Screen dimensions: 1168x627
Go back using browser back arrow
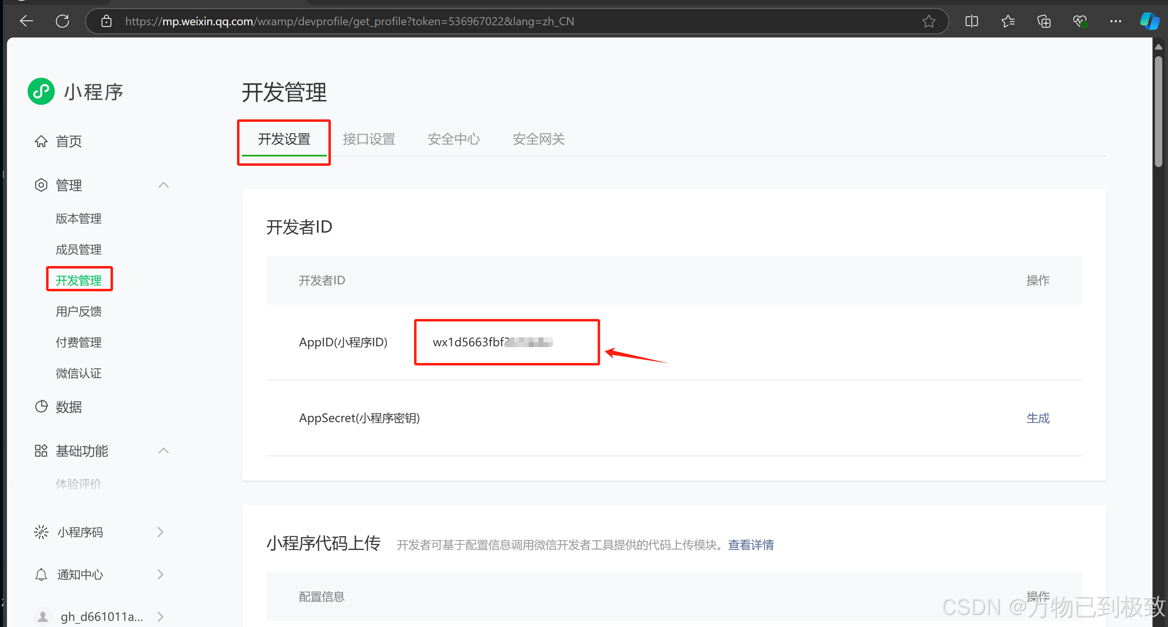coord(26,21)
